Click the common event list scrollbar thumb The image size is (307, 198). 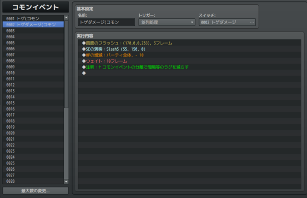[x=66, y=64]
